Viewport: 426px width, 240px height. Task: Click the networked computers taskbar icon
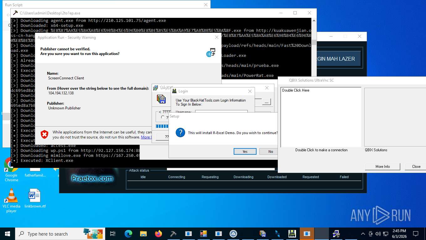(336, 233)
